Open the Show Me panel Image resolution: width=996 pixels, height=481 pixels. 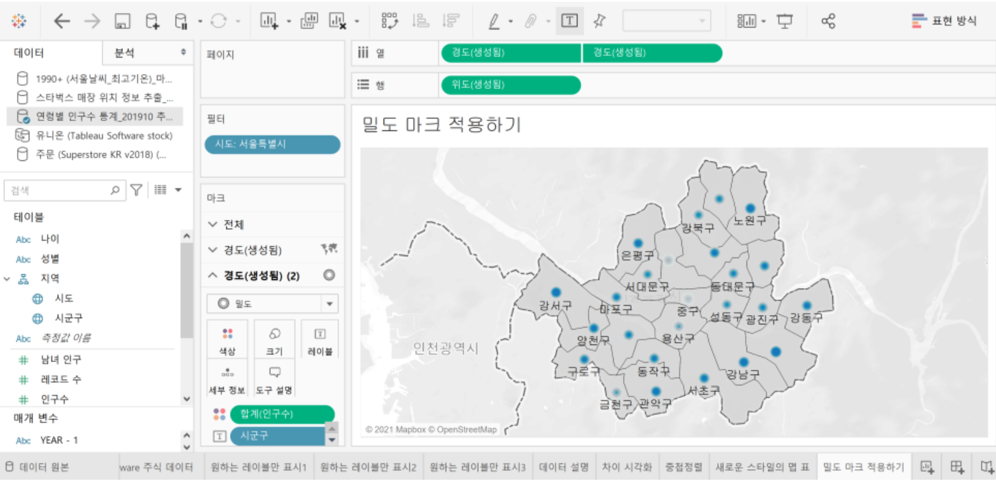point(944,21)
